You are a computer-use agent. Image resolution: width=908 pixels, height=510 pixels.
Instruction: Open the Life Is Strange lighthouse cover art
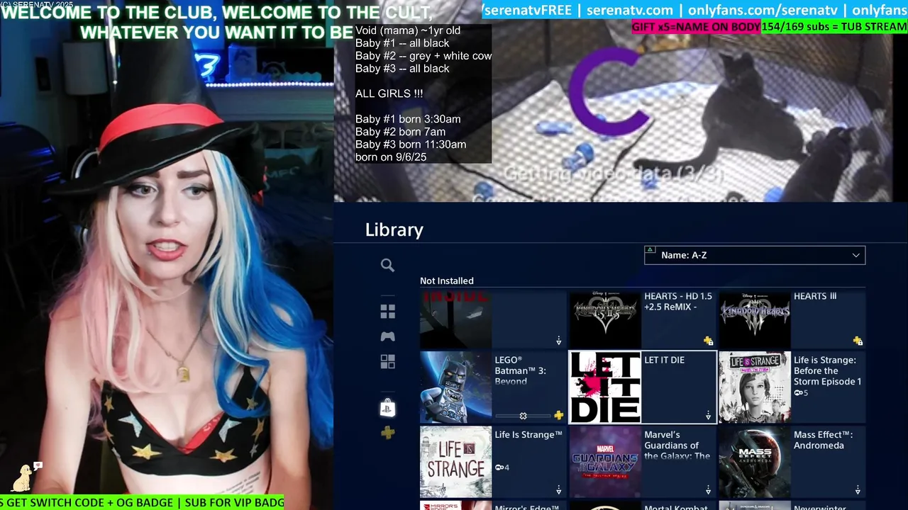point(455,462)
